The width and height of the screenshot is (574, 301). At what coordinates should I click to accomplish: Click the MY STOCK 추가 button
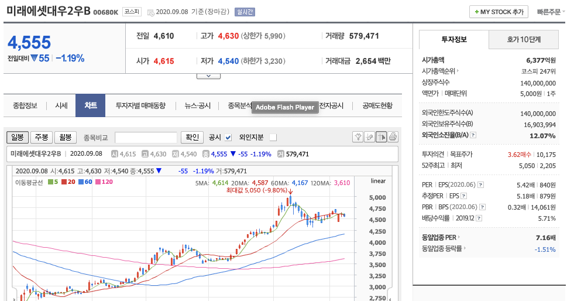(x=499, y=12)
